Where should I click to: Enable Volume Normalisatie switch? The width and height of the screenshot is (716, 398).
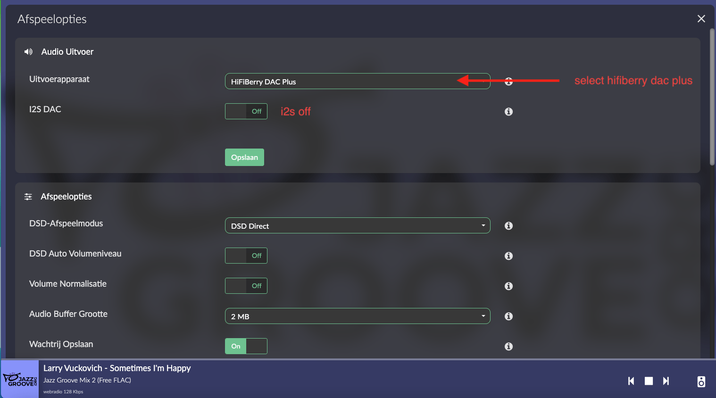pyautogui.click(x=246, y=286)
